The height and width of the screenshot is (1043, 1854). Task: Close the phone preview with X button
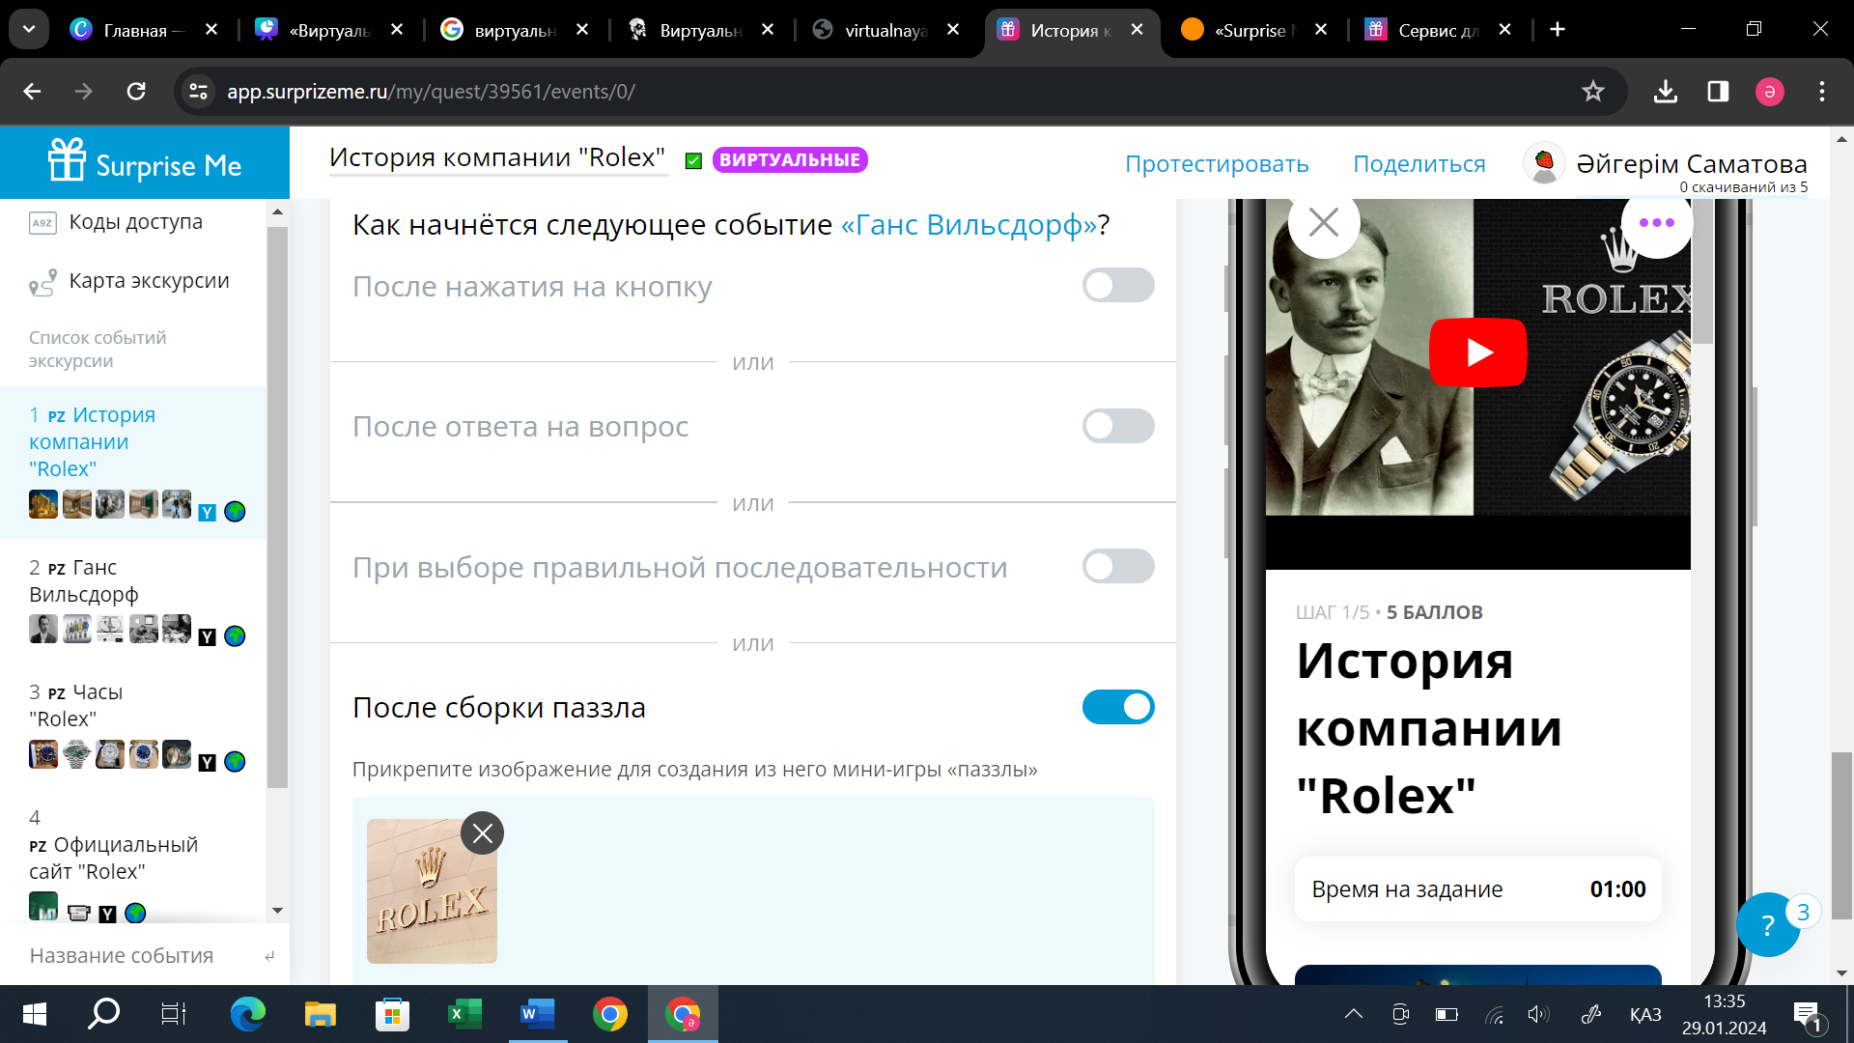click(x=1323, y=223)
